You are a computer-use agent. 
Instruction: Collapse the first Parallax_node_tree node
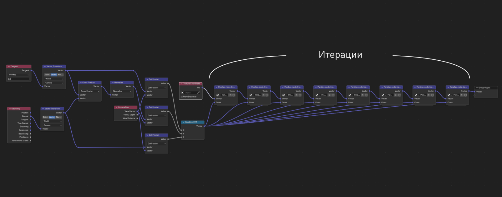216,87
